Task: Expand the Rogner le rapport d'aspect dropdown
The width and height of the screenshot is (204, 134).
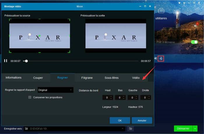Action: pyautogui.click(x=56, y=90)
